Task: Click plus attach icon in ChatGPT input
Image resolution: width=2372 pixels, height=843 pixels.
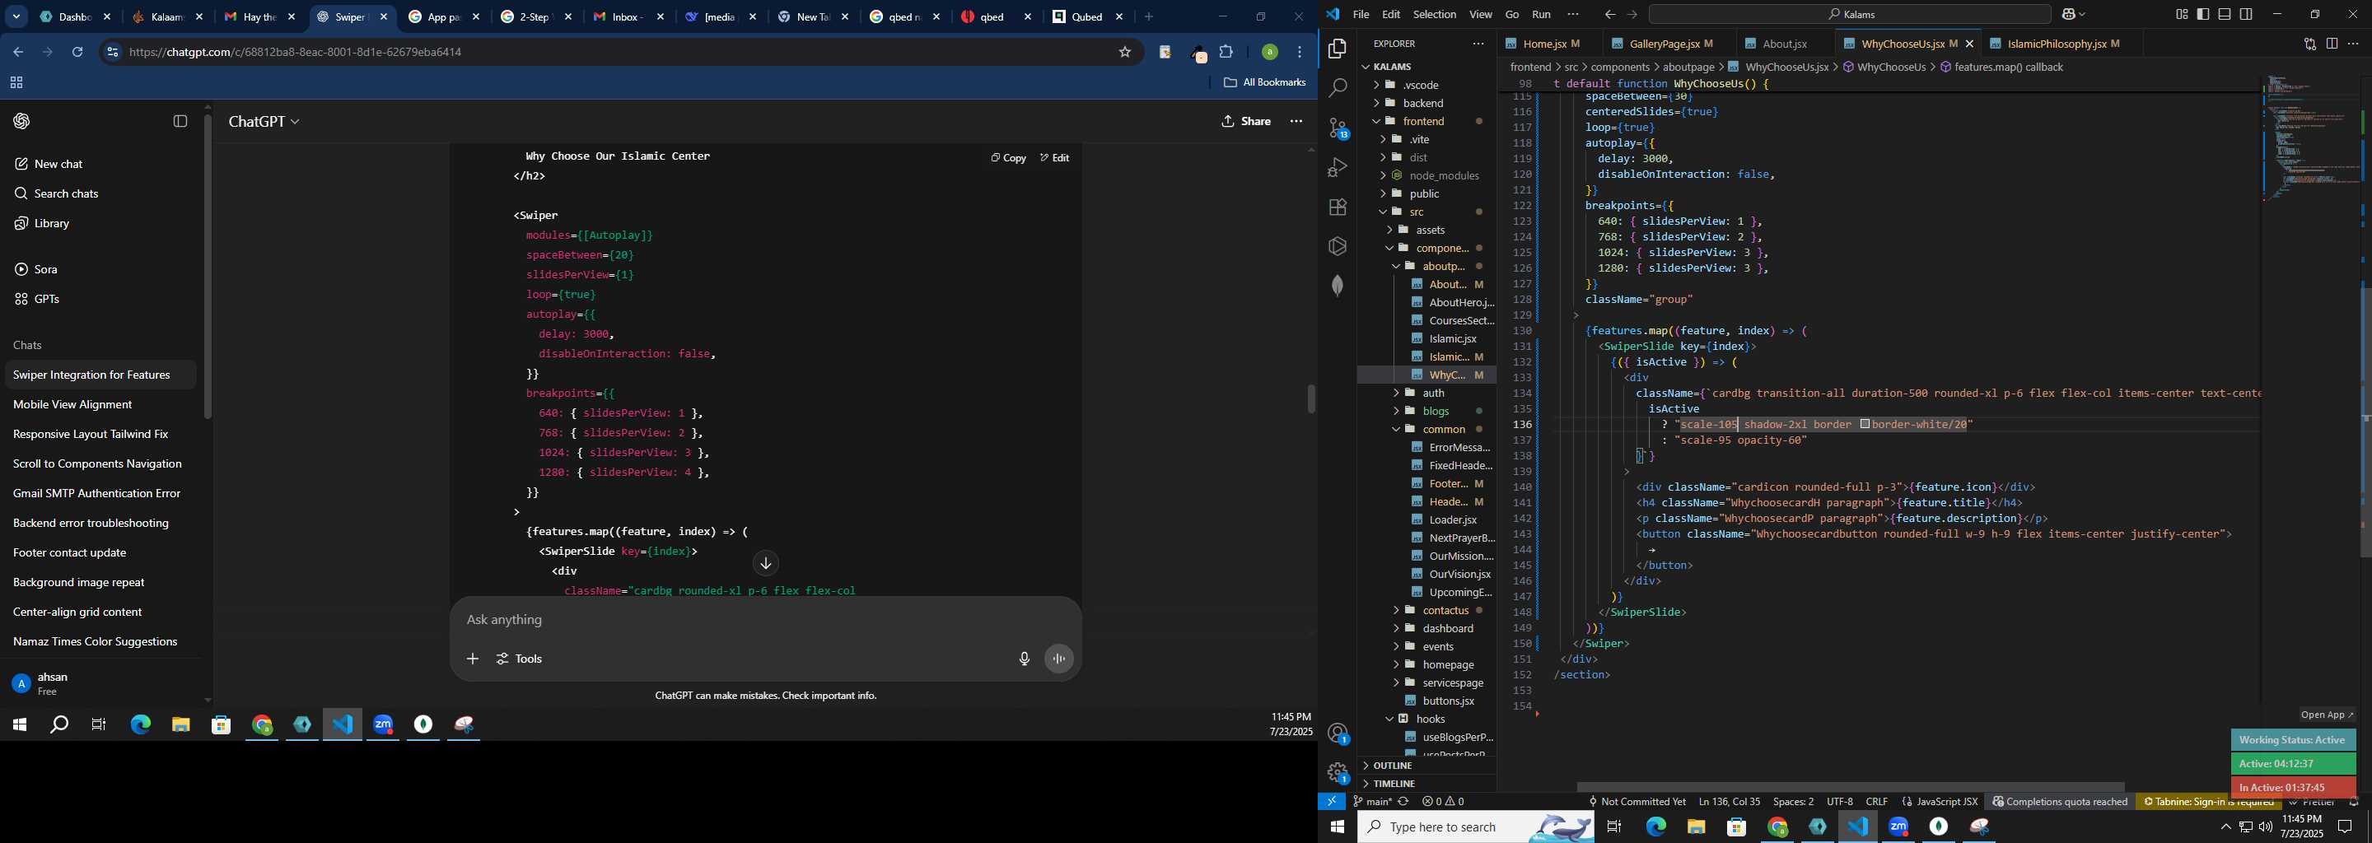Action: click(x=473, y=659)
